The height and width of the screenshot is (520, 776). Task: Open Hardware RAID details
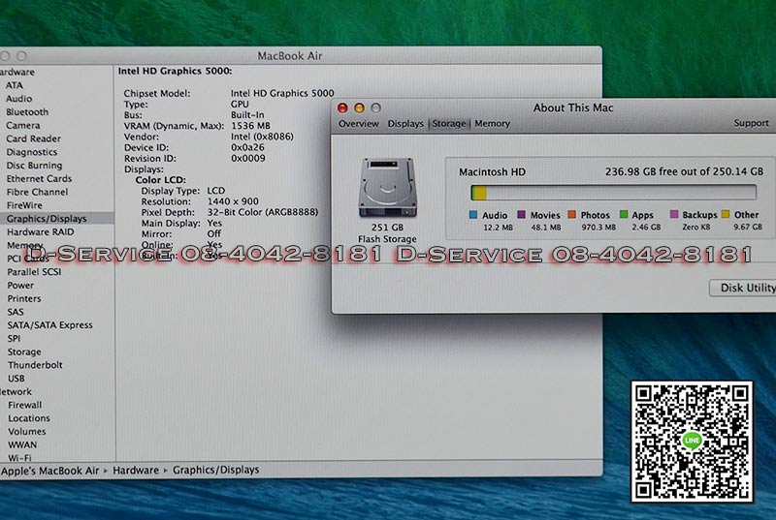coord(40,231)
